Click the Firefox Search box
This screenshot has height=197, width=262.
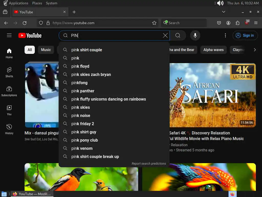(x=184, y=23)
